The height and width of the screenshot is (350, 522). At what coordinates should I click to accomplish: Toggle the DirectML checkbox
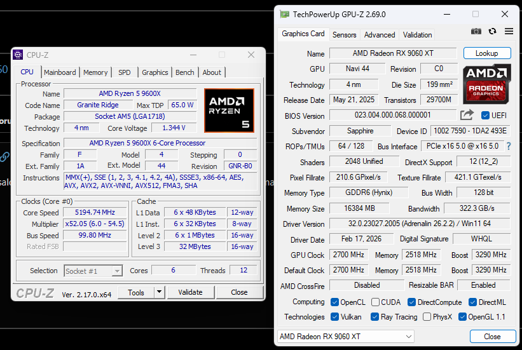(472, 302)
